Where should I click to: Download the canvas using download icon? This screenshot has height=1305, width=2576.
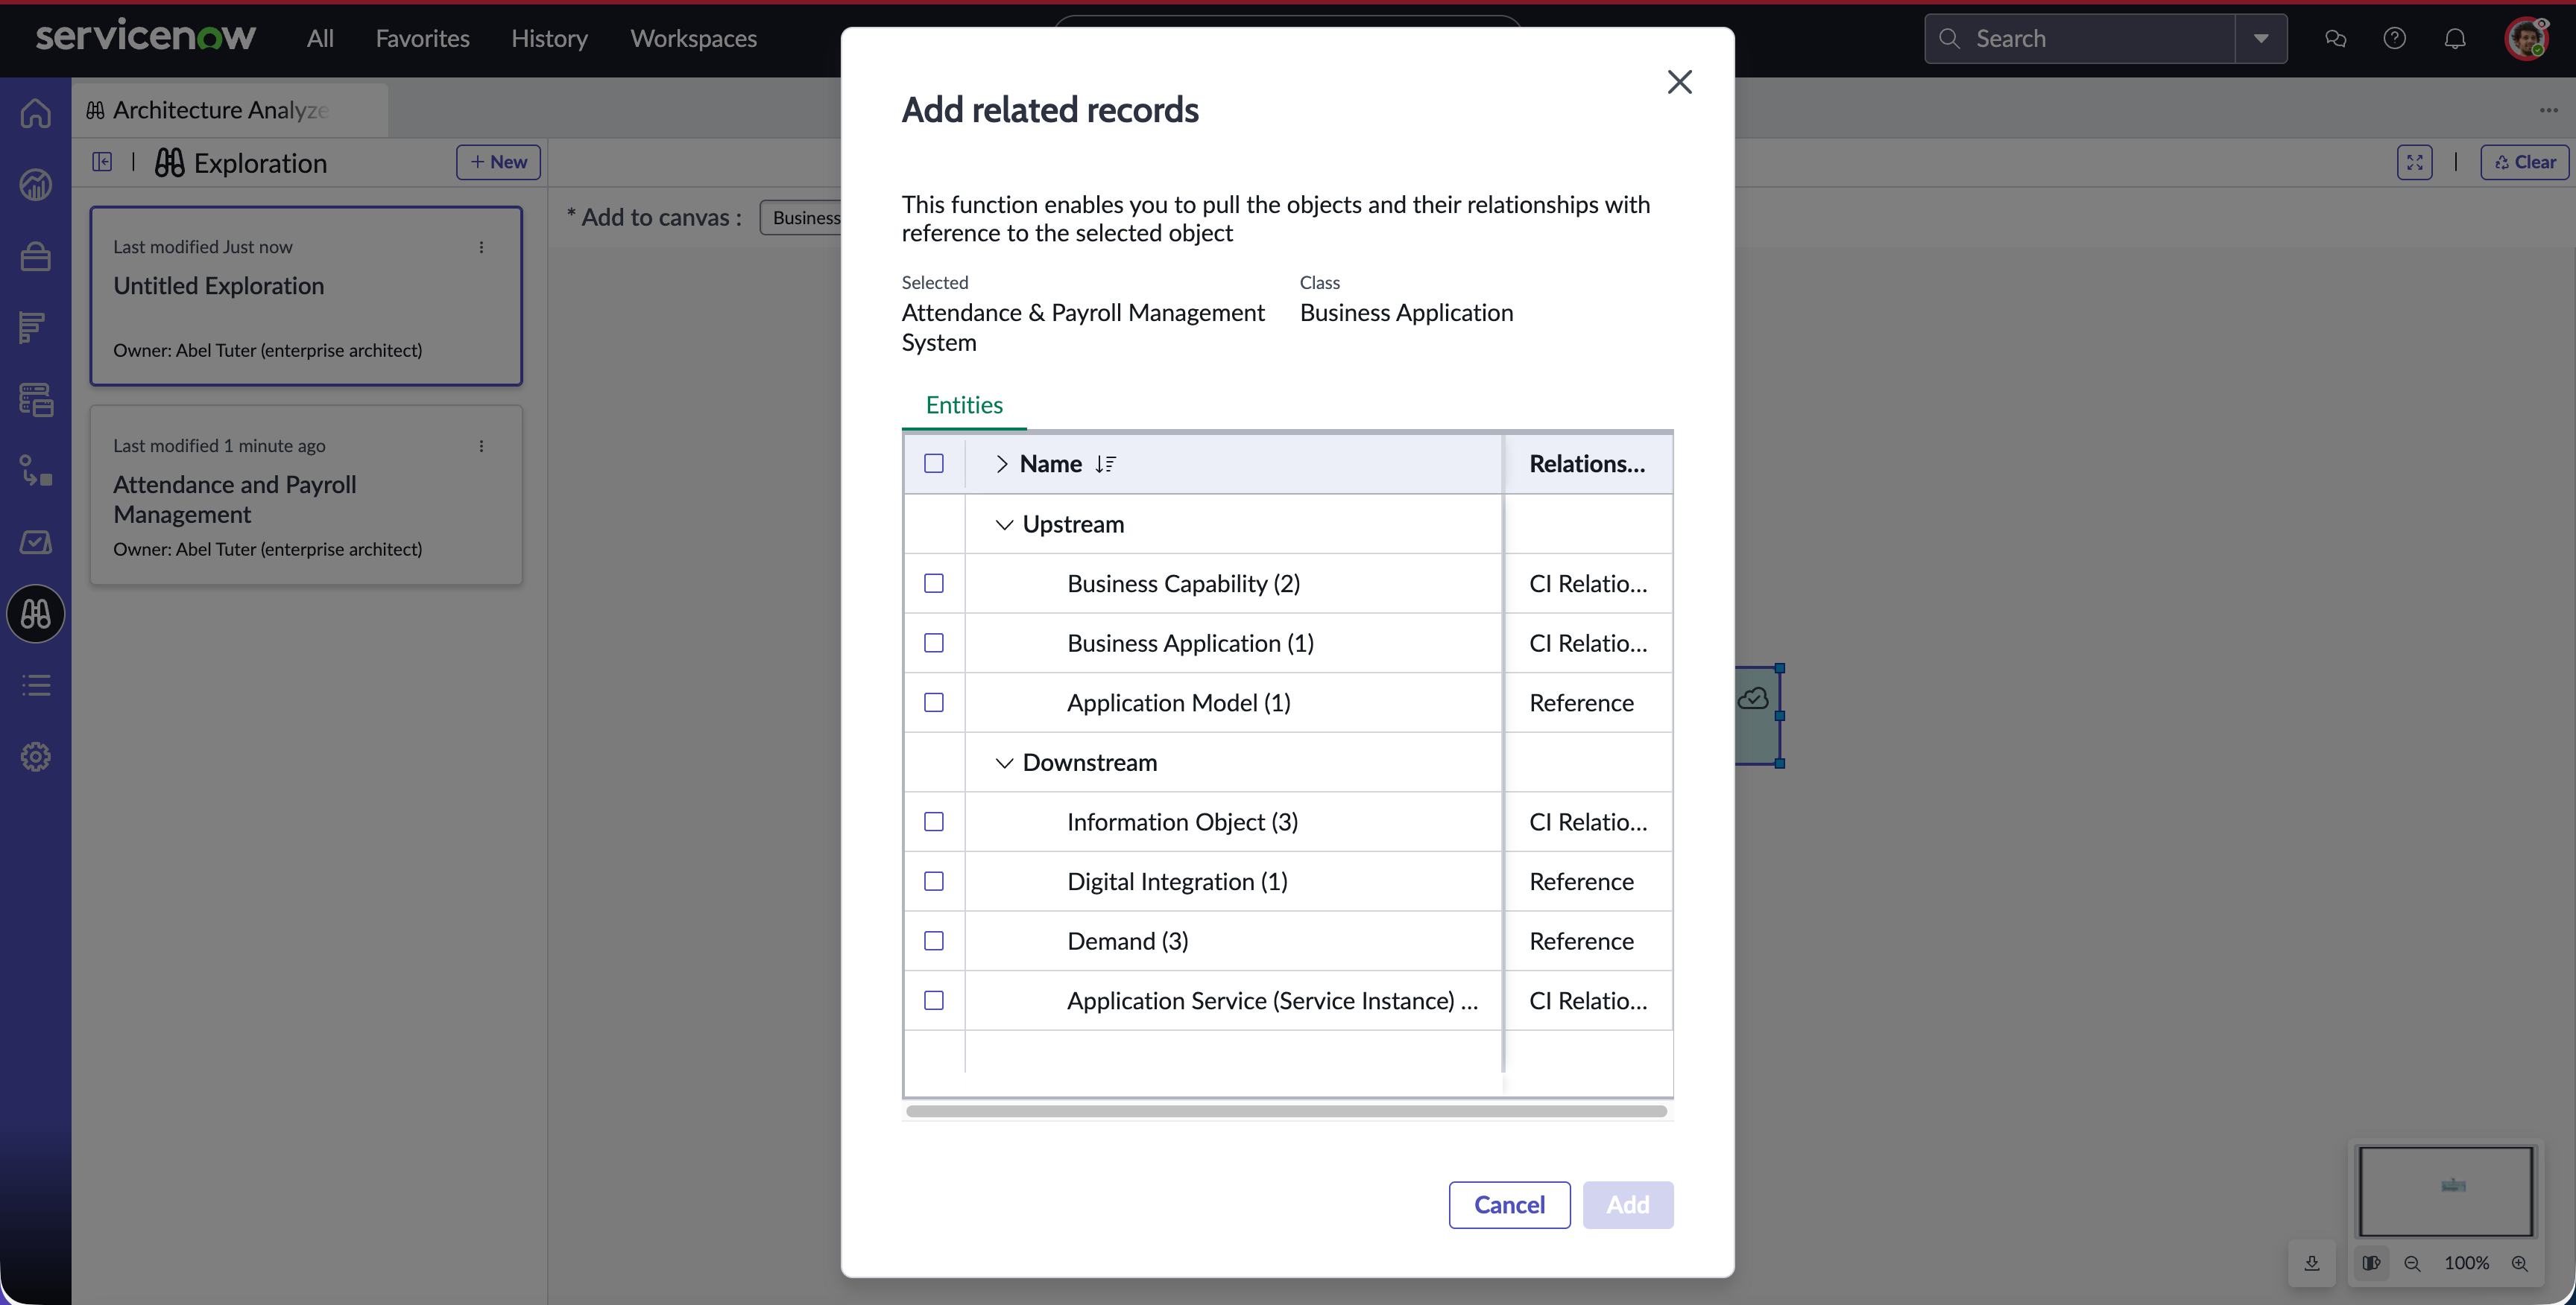(x=2312, y=1263)
